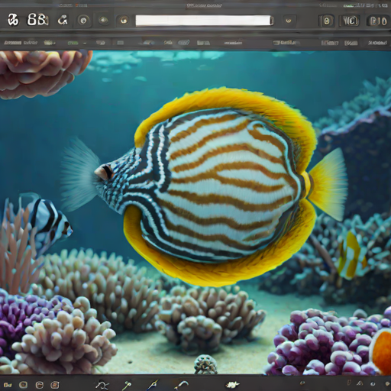The height and width of the screenshot is (391, 391).
Task: Click the "6B"-shaped glyph icon in top toolbar
Action: pos(37,20)
